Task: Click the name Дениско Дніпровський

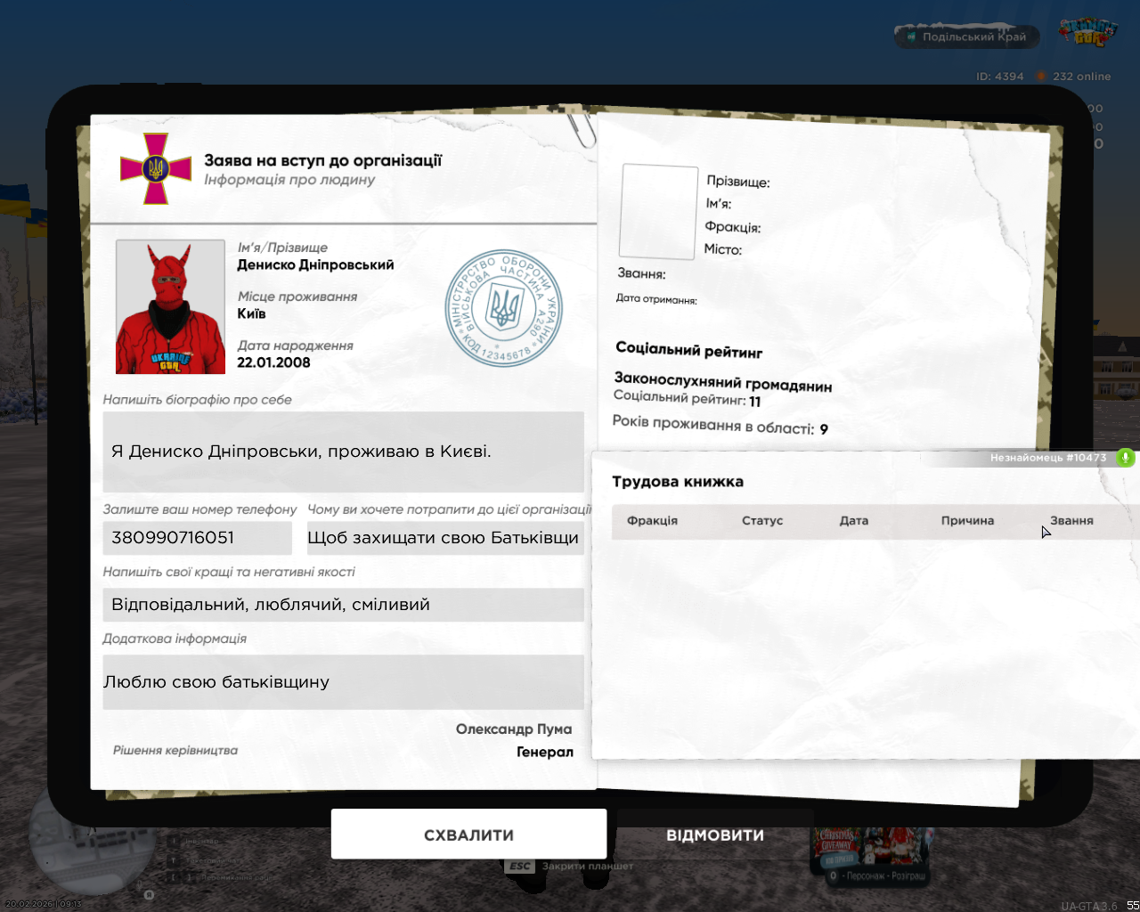Action: [x=315, y=265]
